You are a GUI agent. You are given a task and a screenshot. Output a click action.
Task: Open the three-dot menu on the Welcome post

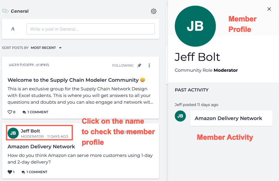(149, 65)
